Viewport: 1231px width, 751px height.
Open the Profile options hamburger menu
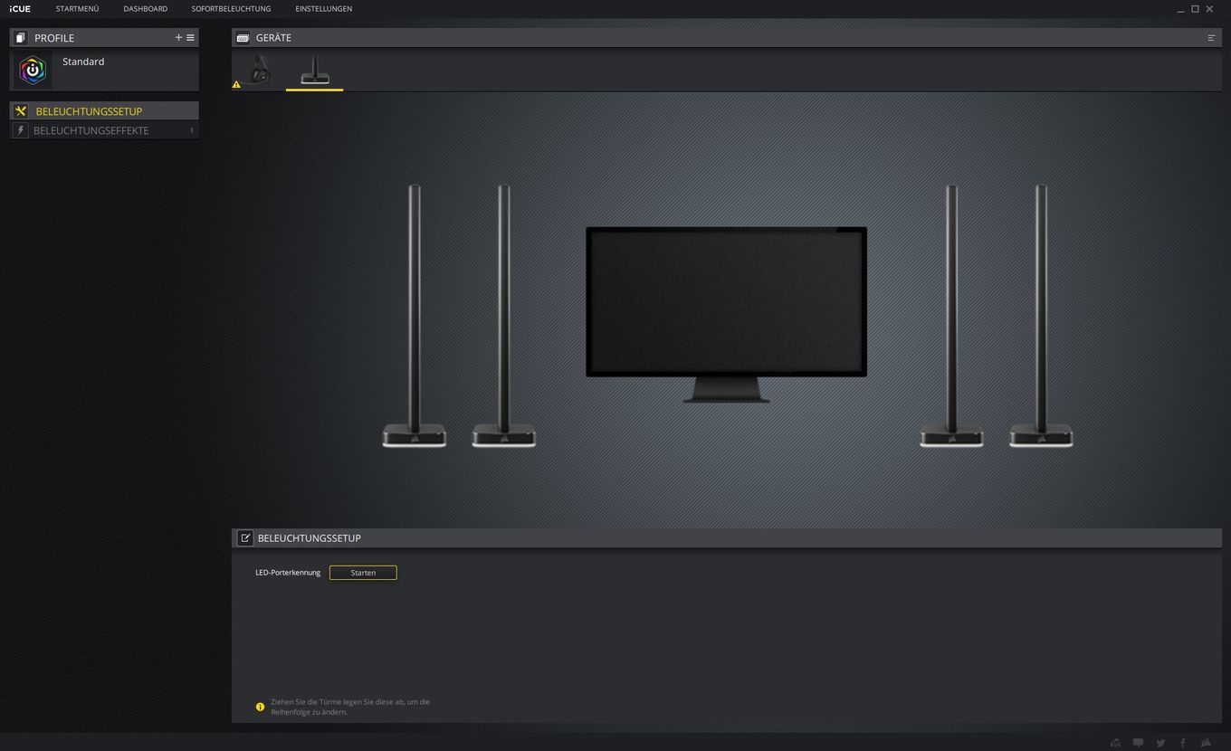click(190, 38)
